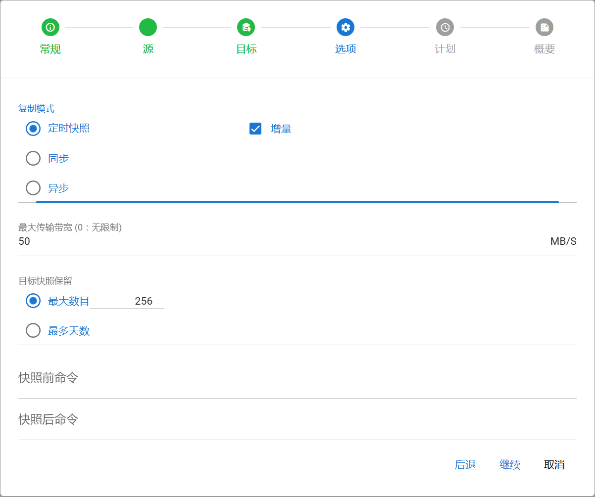Click the 计划 step clock icon
The height and width of the screenshot is (497, 595).
coord(445,27)
